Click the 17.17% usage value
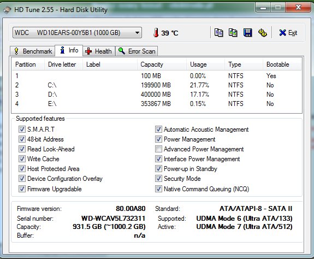 point(199,95)
